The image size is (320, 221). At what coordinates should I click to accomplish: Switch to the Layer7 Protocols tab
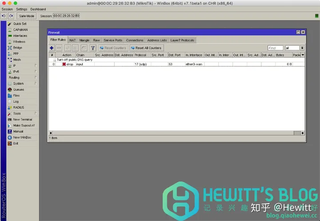[x=182, y=40]
